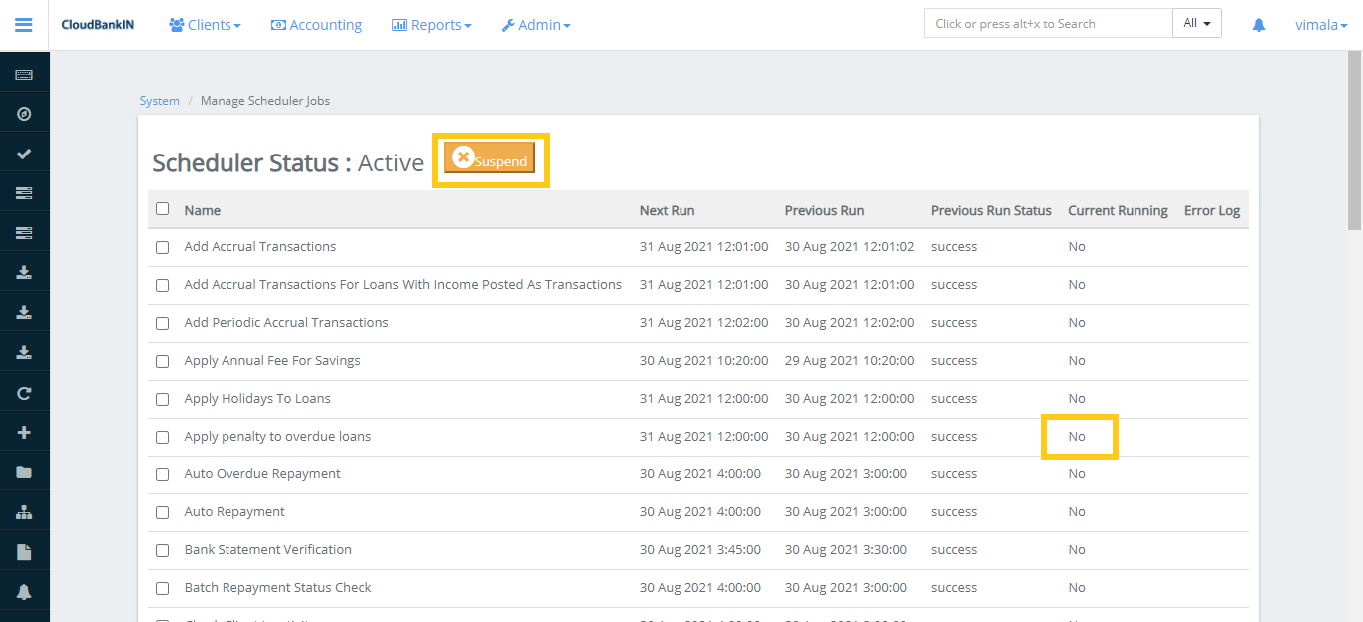Open the Admin dropdown menu
This screenshot has height=622, width=1363.
click(536, 24)
